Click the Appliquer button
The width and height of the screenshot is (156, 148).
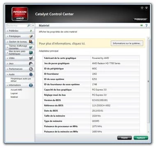coord(141,138)
